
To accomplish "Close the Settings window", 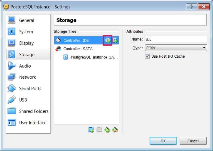I will (x=204, y=7).
